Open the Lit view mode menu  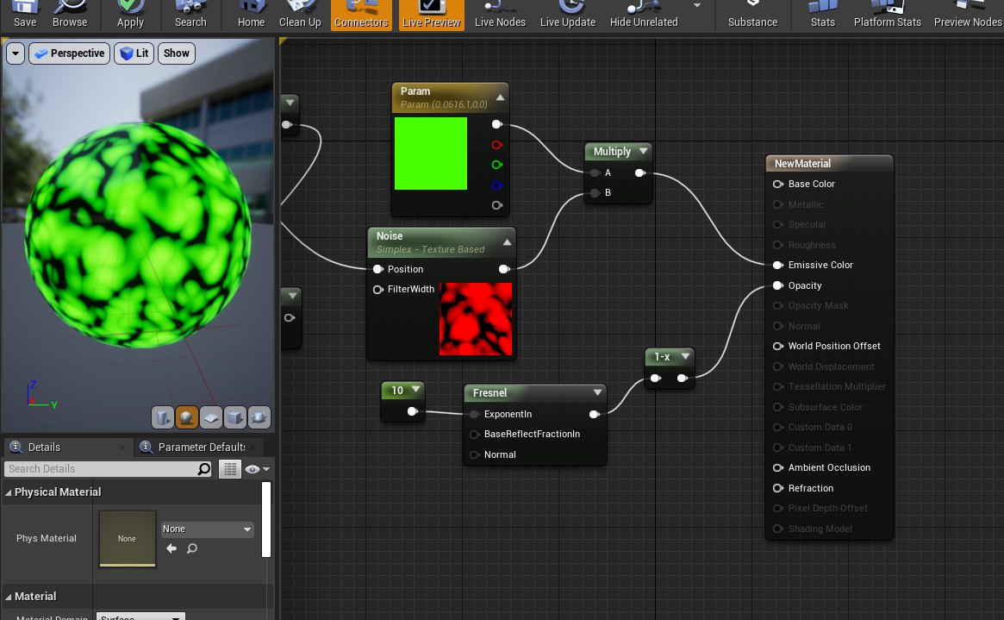(x=134, y=53)
